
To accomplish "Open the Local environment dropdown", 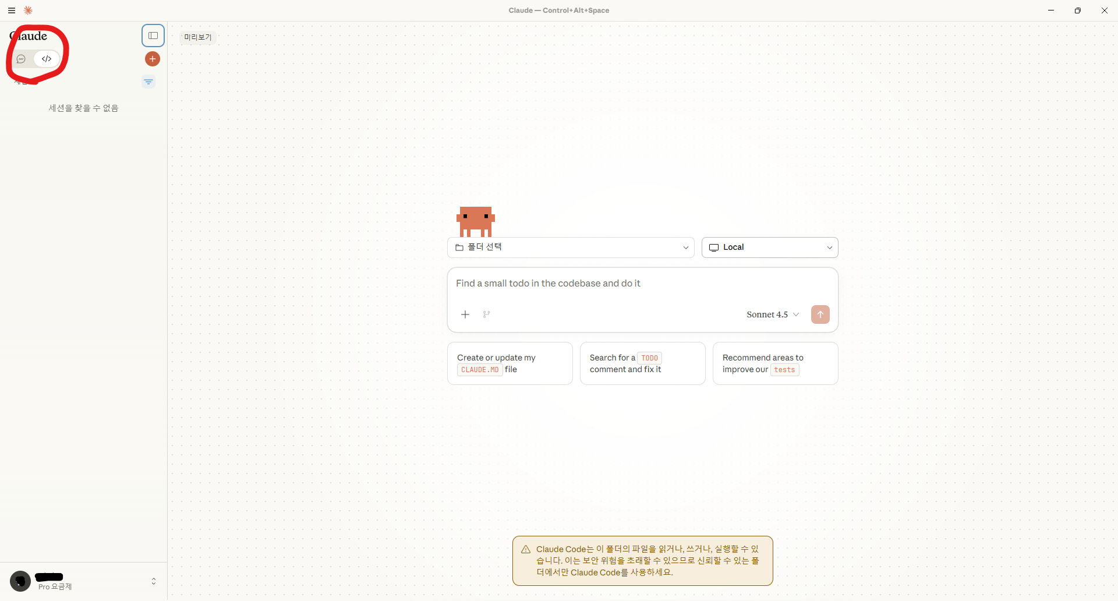I will coord(770,248).
